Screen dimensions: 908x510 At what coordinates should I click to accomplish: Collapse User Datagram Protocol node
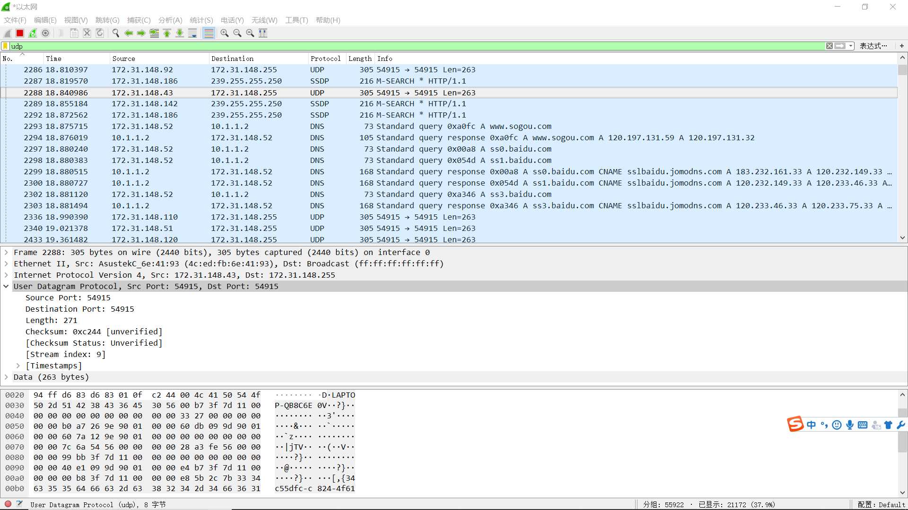[6, 286]
